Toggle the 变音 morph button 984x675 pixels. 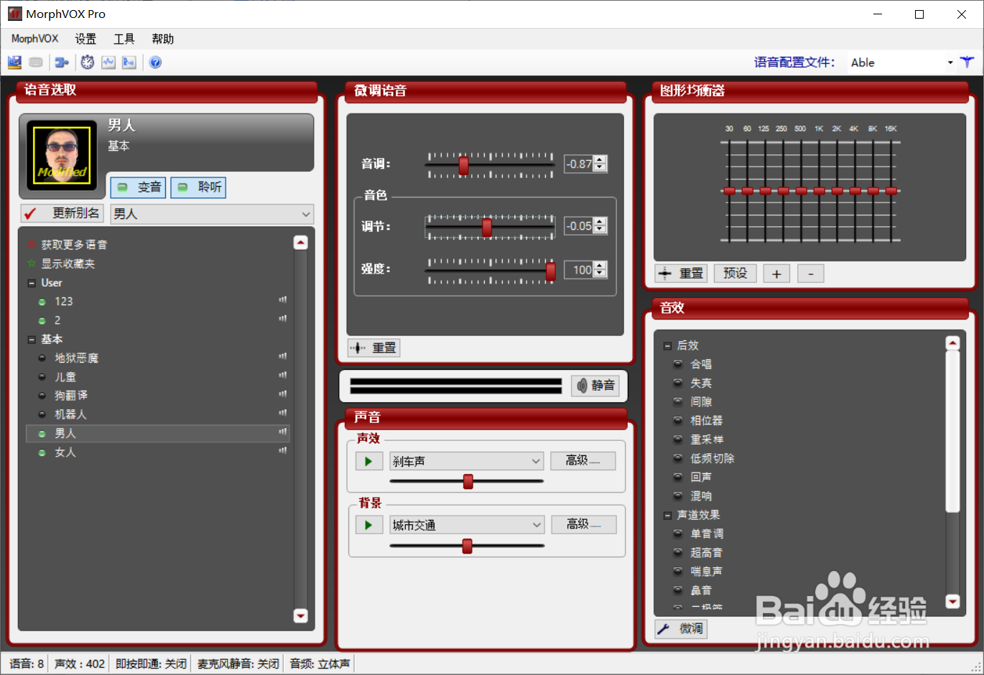click(x=139, y=187)
